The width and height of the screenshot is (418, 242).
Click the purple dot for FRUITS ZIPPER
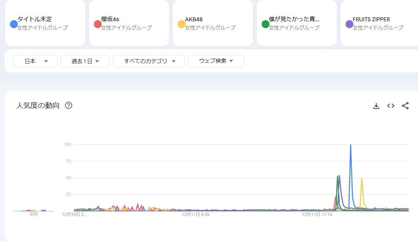pyautogui.click(x=350, y=24)
